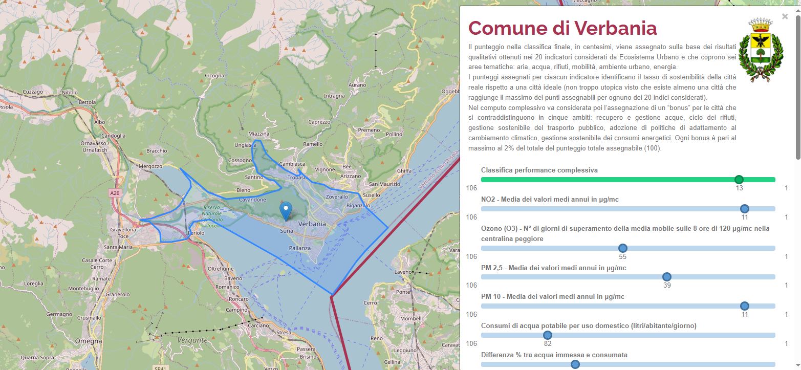Image resolution: width=801 pixels, height=370 pixels.
Task: Click the 'Cossogno' label on the map
Action: (240, 160)
